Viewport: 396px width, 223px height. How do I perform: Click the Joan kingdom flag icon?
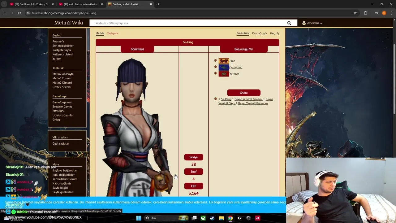click(x=224, y=61)
